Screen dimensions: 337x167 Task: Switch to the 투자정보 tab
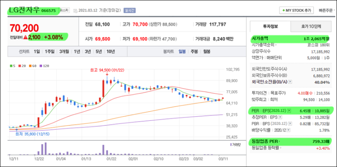click(270, 26)
